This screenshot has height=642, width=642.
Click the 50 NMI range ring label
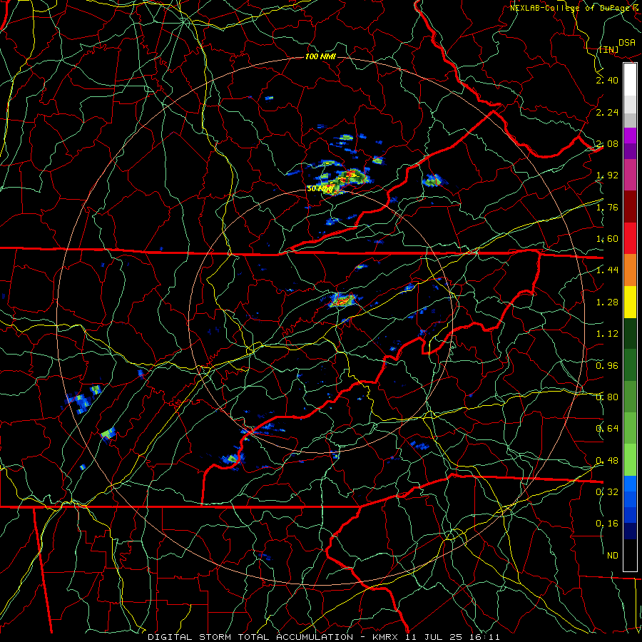(x=320, y=189)
